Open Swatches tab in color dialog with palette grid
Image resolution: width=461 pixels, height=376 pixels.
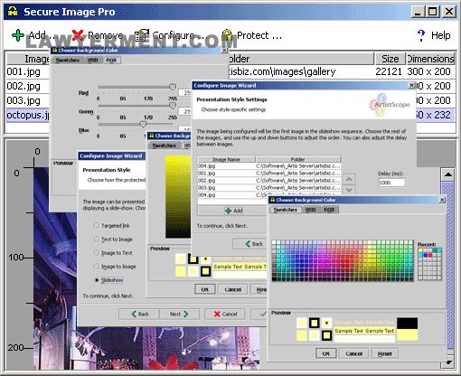[x=285, y=210]
